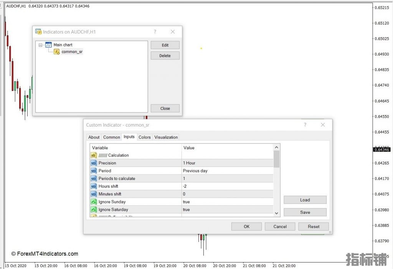The width and height of the screenshot is (393, 269).
Task: Click Hours shift value '-2'
Action: click(185, 186)
